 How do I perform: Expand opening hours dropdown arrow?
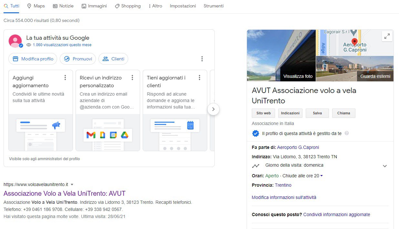(322, 176)
